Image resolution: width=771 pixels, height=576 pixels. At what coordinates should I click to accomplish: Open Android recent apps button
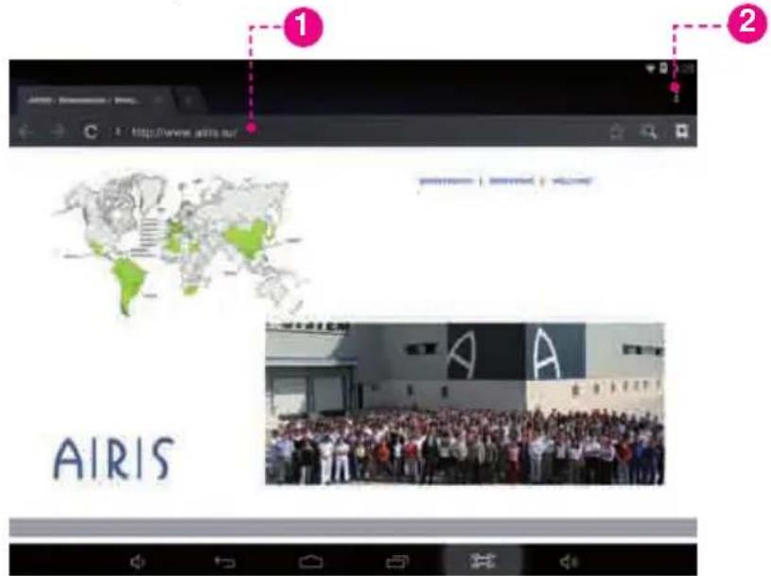(397, 561)
